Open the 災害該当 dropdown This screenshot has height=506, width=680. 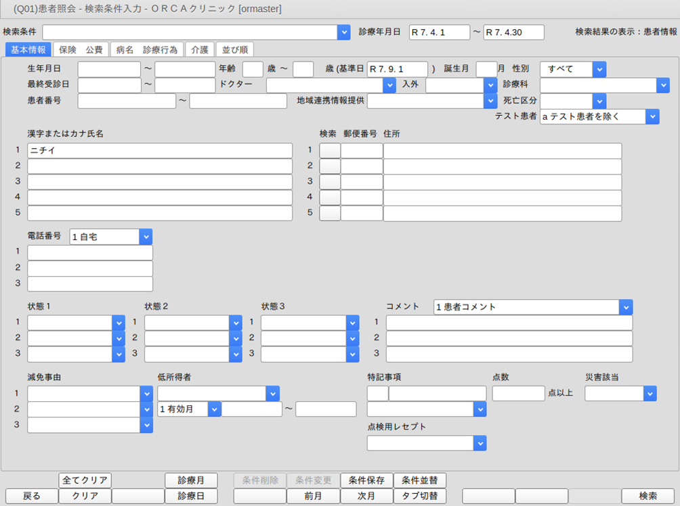tap(650, 394)
